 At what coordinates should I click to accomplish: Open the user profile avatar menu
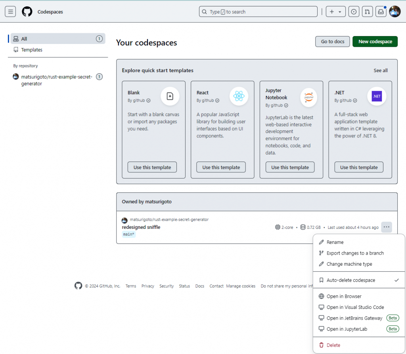[x=395, y=11]
